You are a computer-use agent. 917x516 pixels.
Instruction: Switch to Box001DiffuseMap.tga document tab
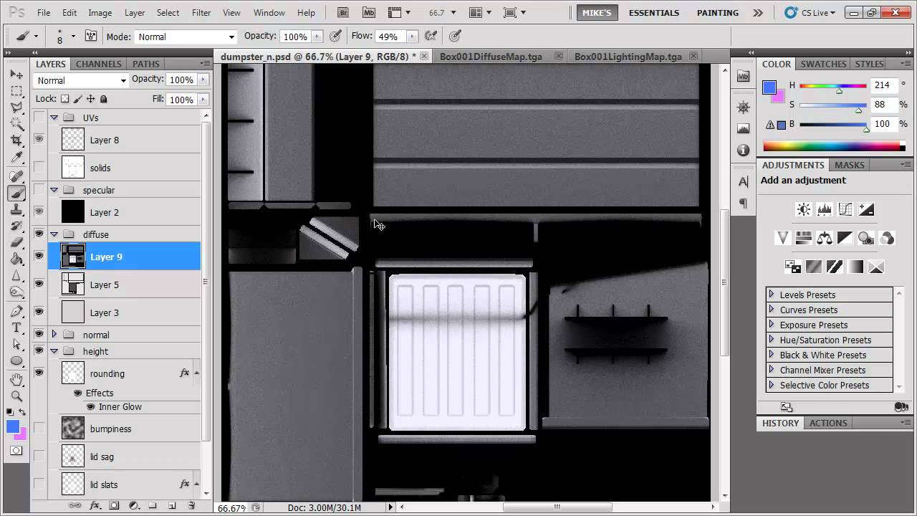click(x=491, y=57)
